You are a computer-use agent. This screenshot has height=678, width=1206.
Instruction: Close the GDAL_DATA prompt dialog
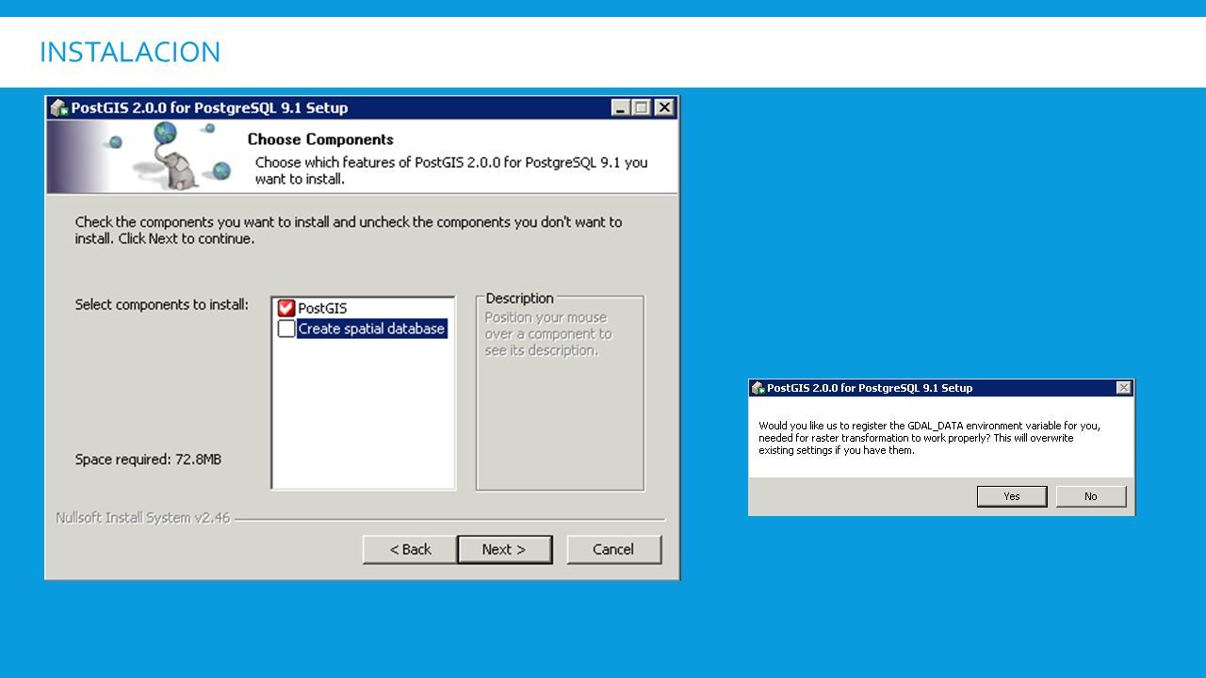[x=1123, y=388]
